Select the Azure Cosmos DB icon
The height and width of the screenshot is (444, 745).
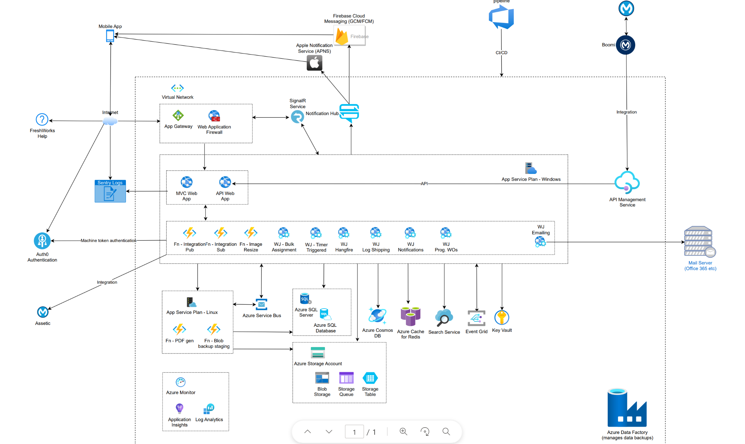377,316
